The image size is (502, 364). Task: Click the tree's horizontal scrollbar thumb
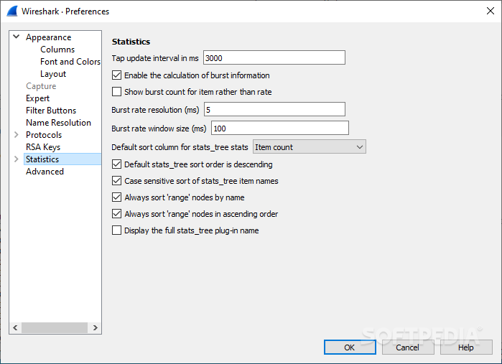click(55, 327)
